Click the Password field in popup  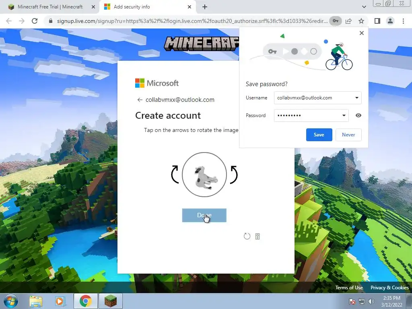coord(311,115)
